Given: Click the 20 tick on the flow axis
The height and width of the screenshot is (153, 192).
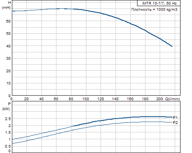Looking at the screenshot, I should click(26, 99).
